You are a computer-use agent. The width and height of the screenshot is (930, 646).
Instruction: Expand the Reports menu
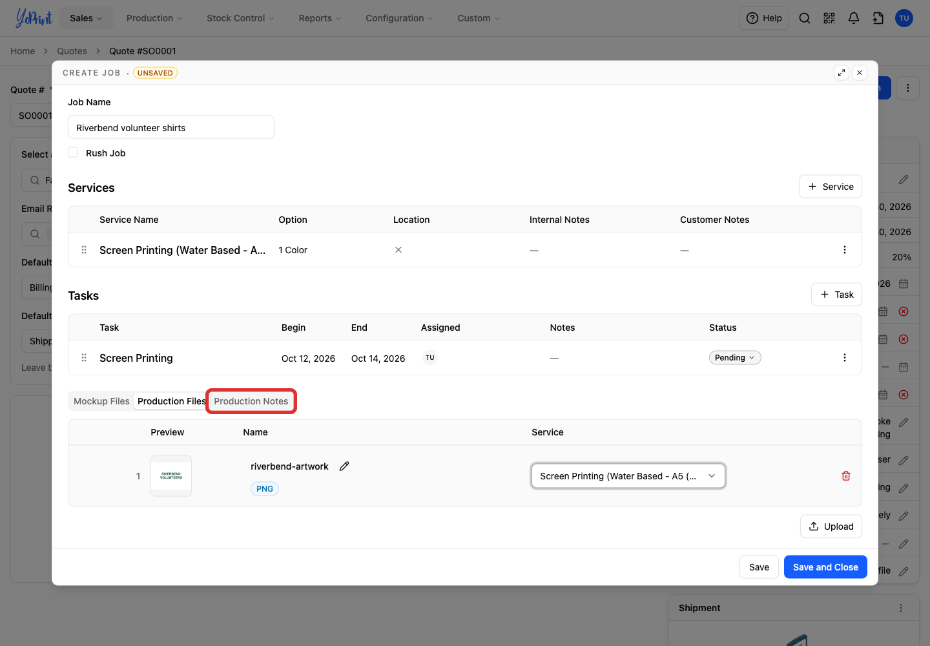coord(320,18)
